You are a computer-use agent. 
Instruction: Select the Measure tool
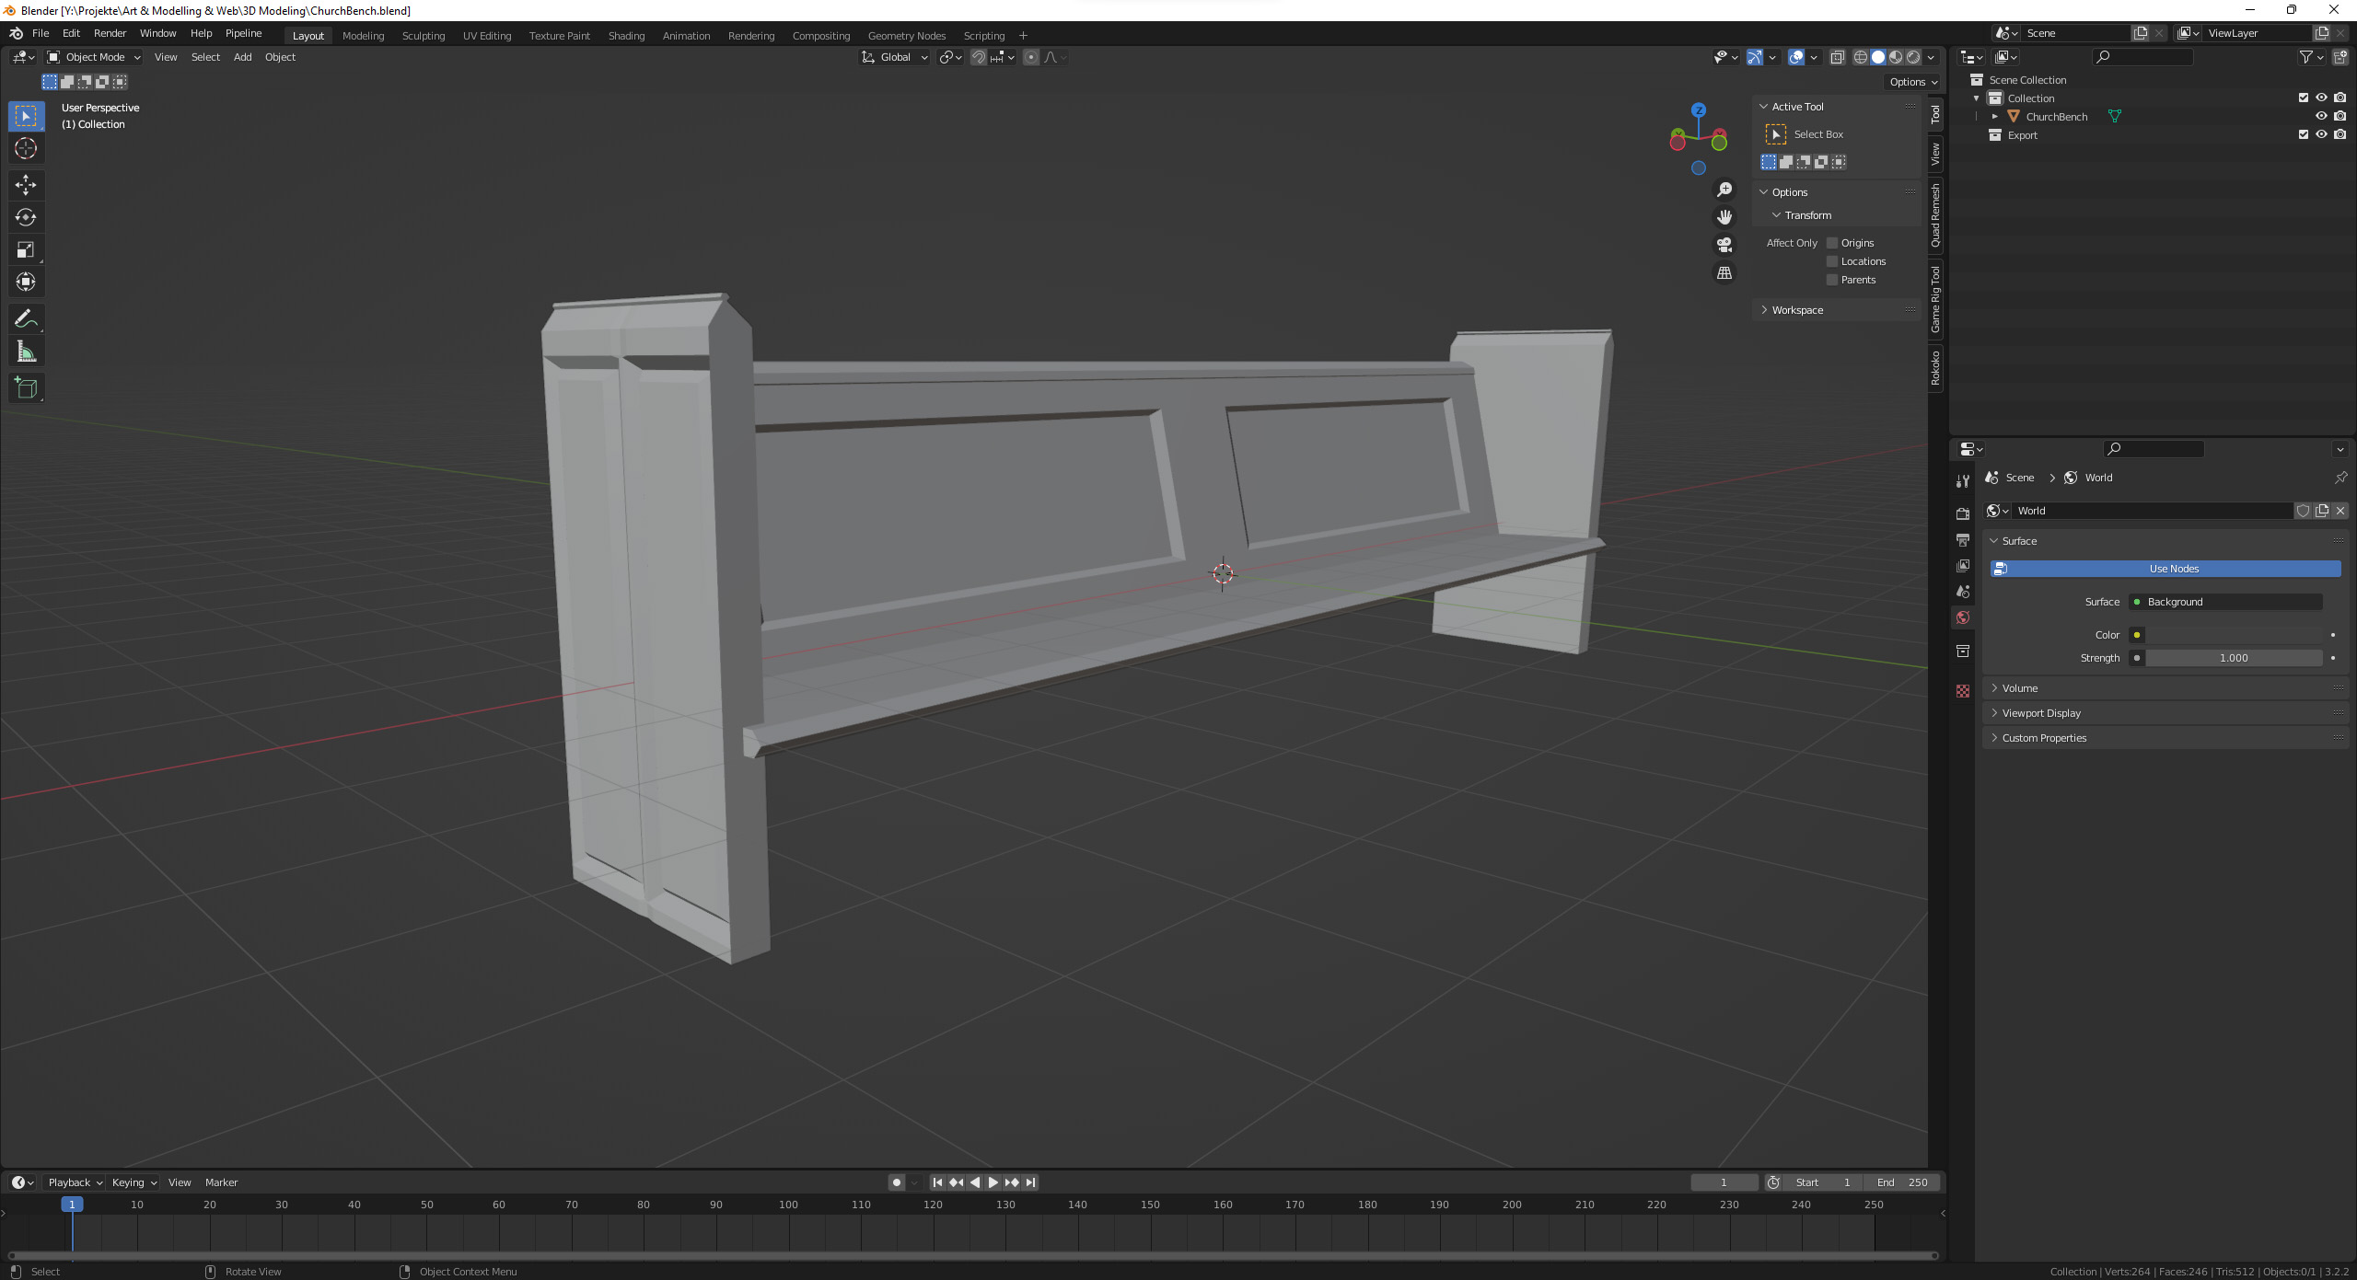coord(26,352)
